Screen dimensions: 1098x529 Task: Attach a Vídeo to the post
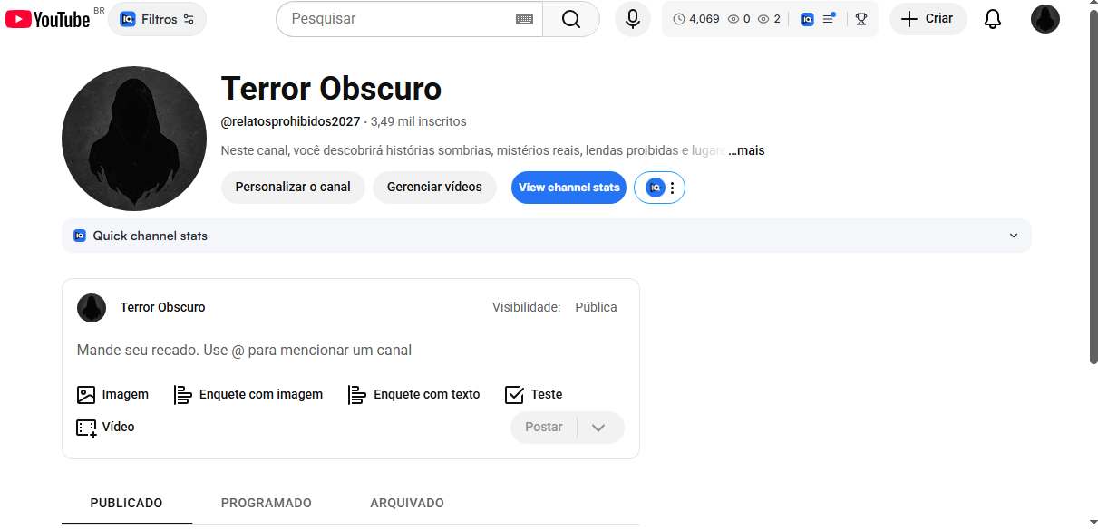pyautogui.click(x=105, y=427)
